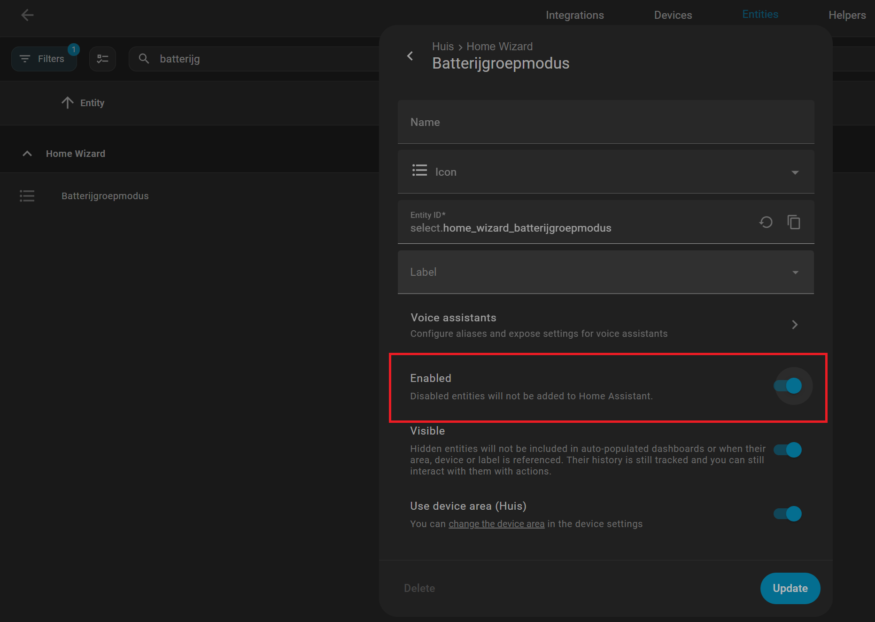875x622 pixels.
Task: Click the dialog's back chevron icon
Action: pyautogui.click(x=410, y=56)
